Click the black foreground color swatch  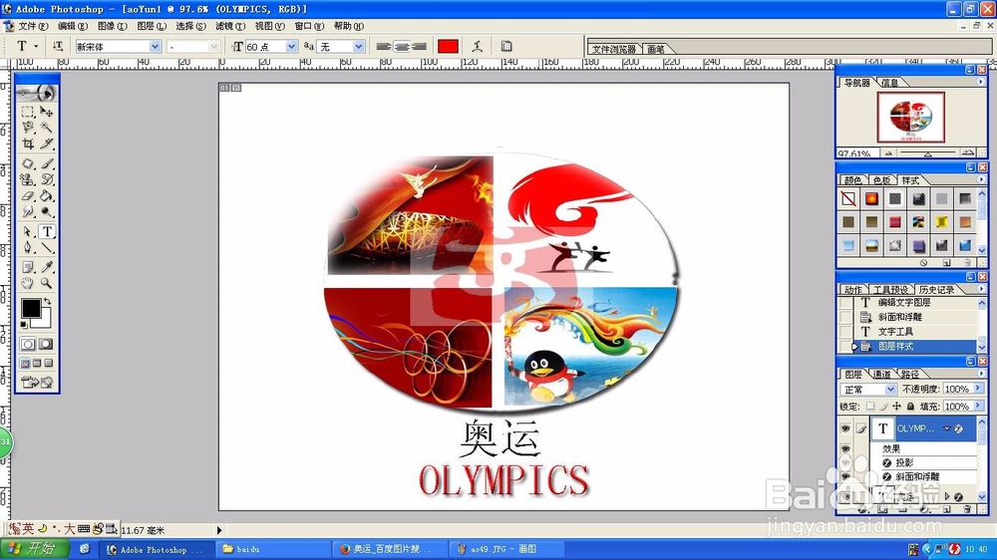click(31, 308)
